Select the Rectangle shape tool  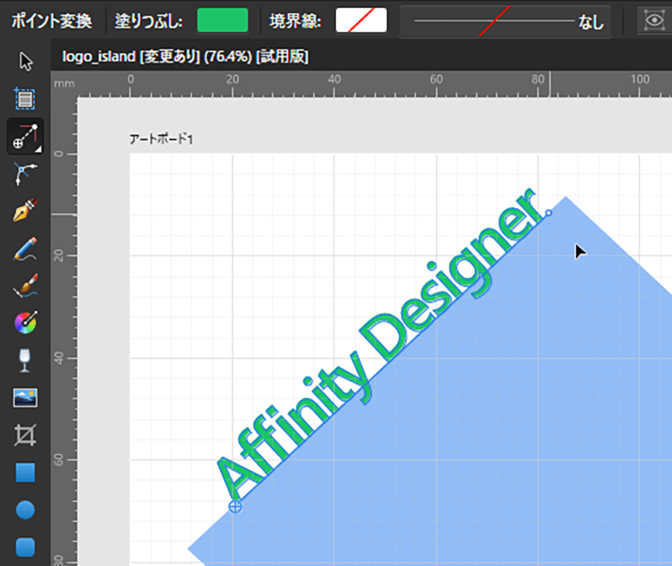tap(25, 473)
